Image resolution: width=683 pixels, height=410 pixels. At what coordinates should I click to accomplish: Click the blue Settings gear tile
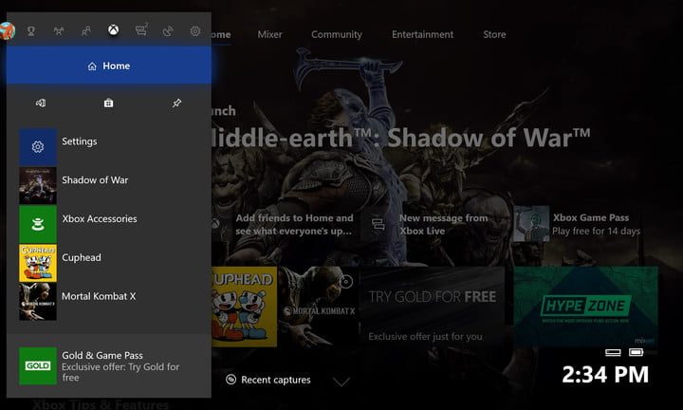point(38,147)
